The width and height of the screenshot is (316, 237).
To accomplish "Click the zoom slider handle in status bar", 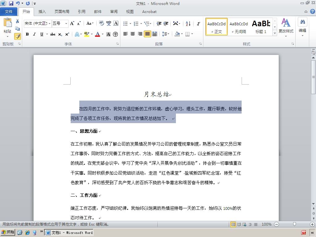I will 294,224.
